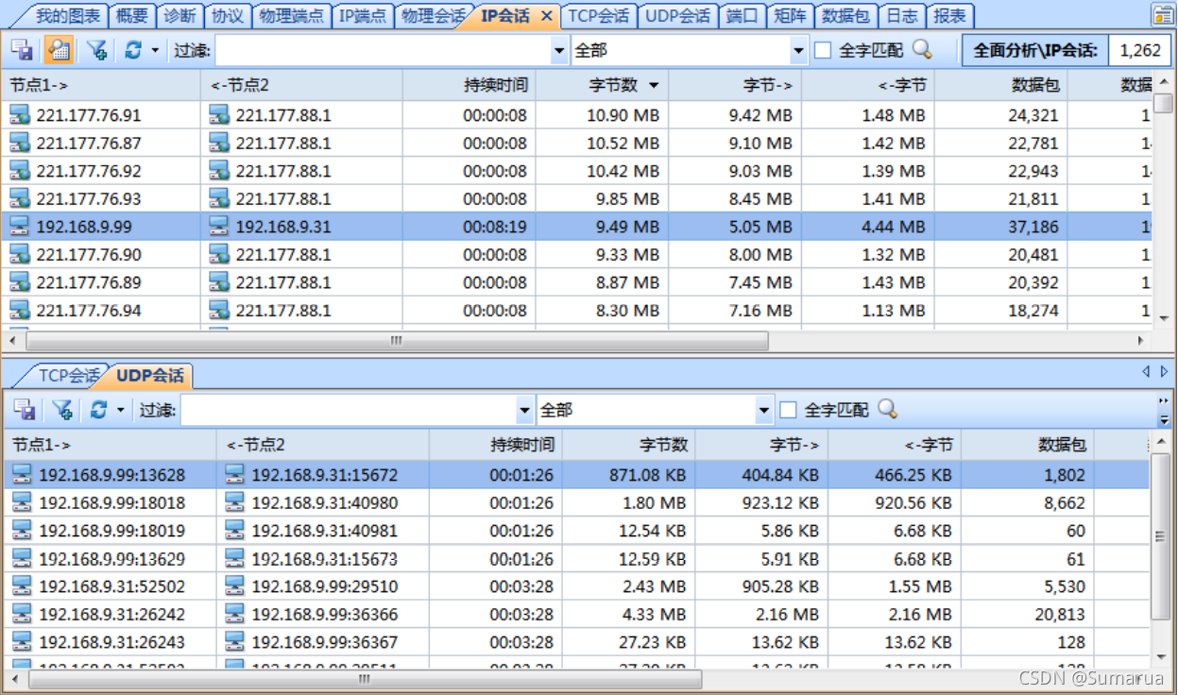Click the save/export icon in top toolbar
Viewport: 1178px width, 695px height.
[22, 50]
